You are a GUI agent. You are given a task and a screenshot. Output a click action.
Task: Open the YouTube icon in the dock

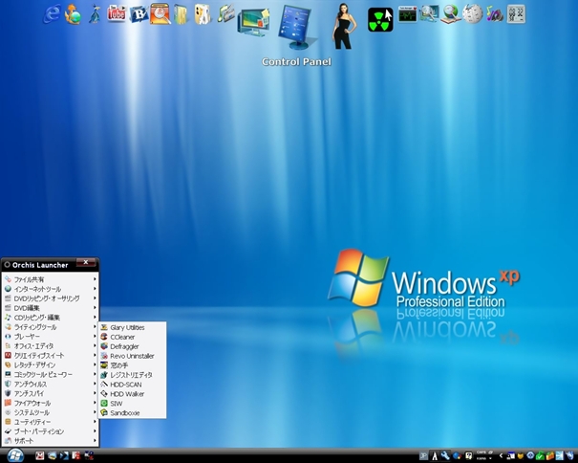117,13
